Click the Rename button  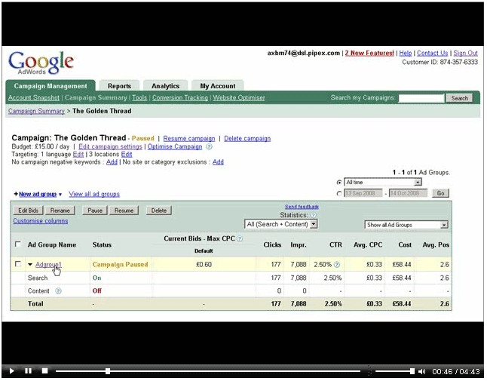60,210
